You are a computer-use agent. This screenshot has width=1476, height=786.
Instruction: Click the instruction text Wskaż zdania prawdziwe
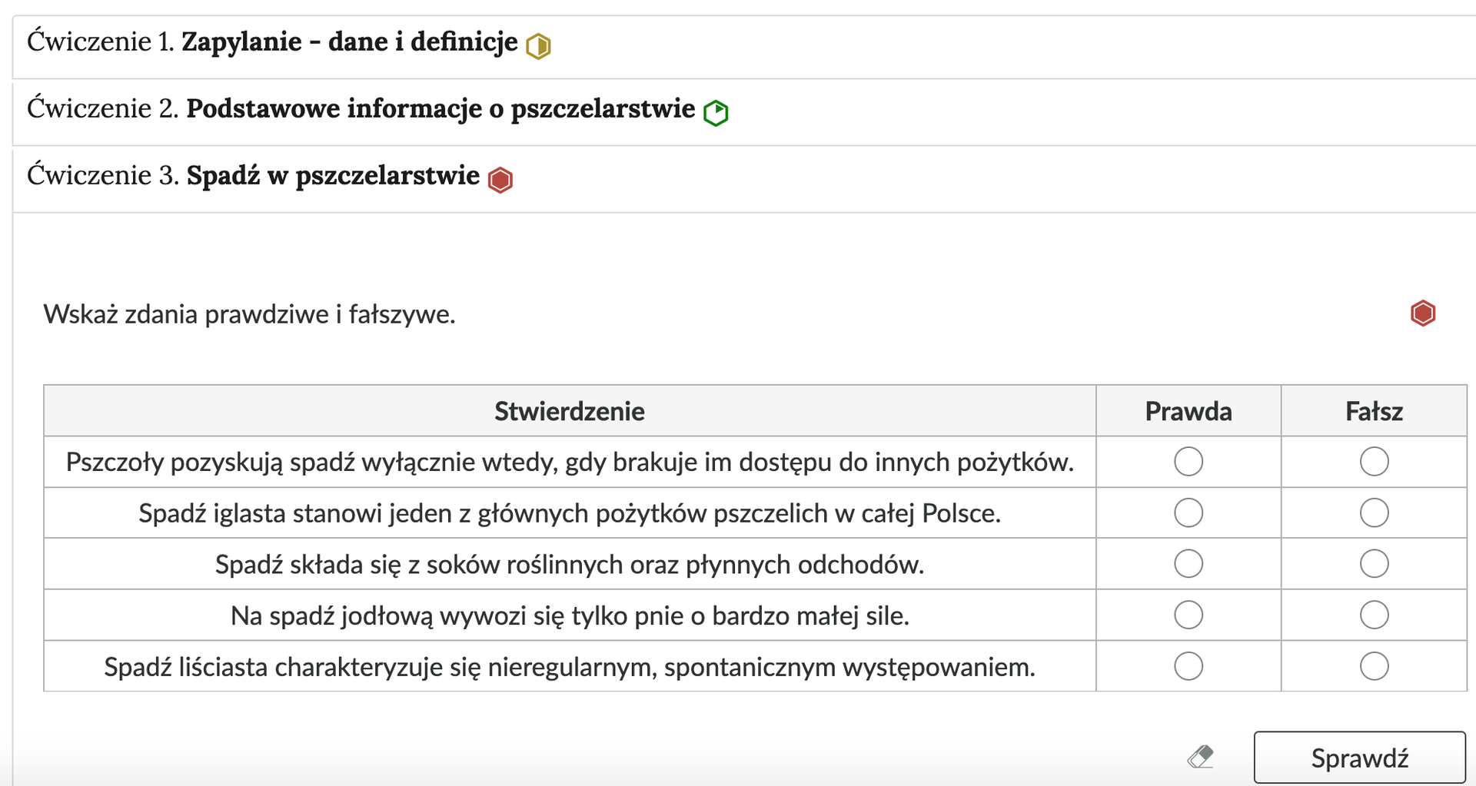point(250,314)
